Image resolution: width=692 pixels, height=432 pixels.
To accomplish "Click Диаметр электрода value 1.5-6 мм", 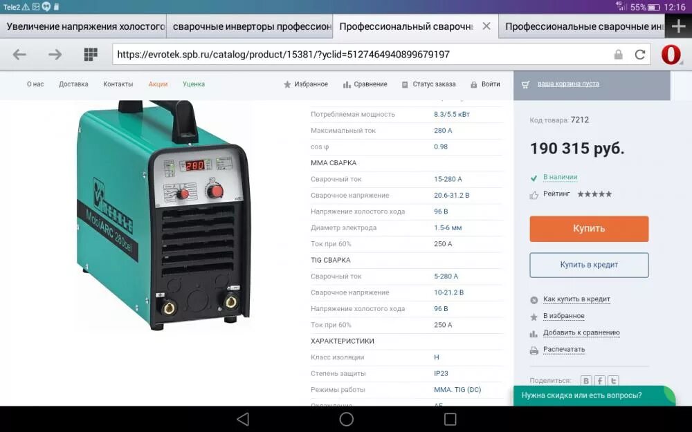I will [x=448, y=228].
